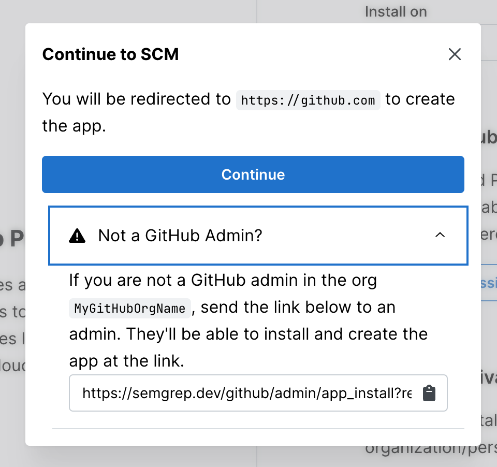Click the alert icon next to 'Not a GitHub Admin?'
The height and width of the screenshot is (467, 497).
(x=78, y=235)
